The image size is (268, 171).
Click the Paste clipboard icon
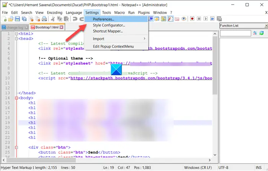[x=66, y=19]
